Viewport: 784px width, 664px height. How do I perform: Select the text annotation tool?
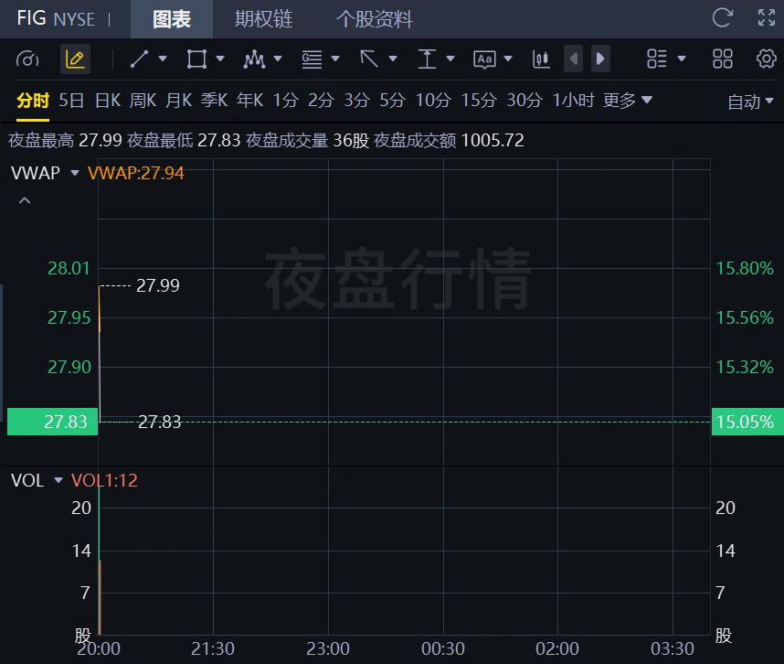pyautogui.click(x=484, y=59)
